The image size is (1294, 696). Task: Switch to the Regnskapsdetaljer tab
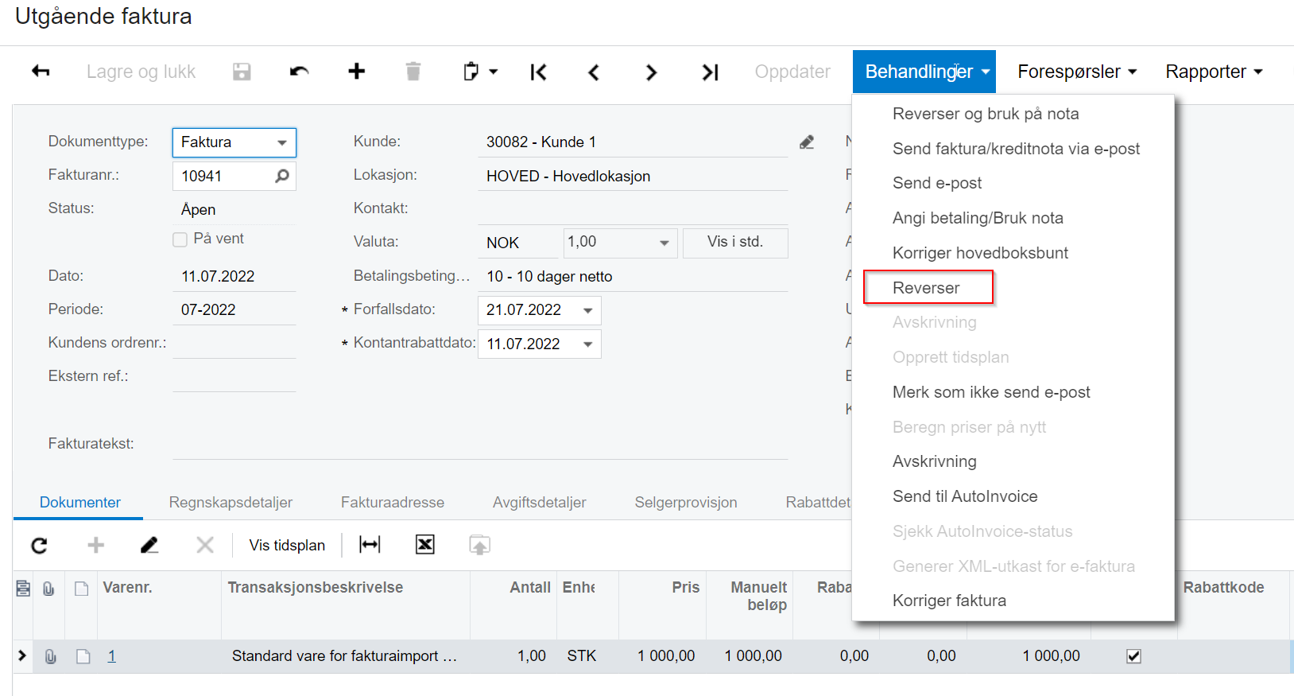[231, 503]
